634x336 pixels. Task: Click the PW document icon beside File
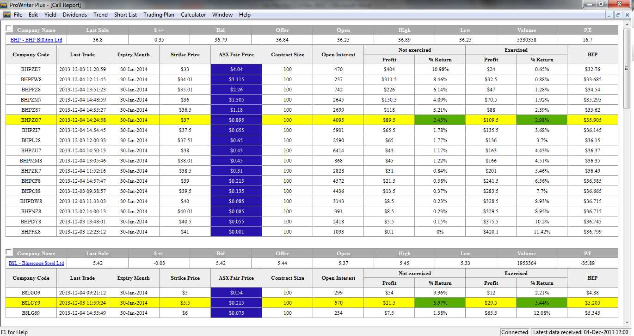pyautogui.click(x=6, y=15)
